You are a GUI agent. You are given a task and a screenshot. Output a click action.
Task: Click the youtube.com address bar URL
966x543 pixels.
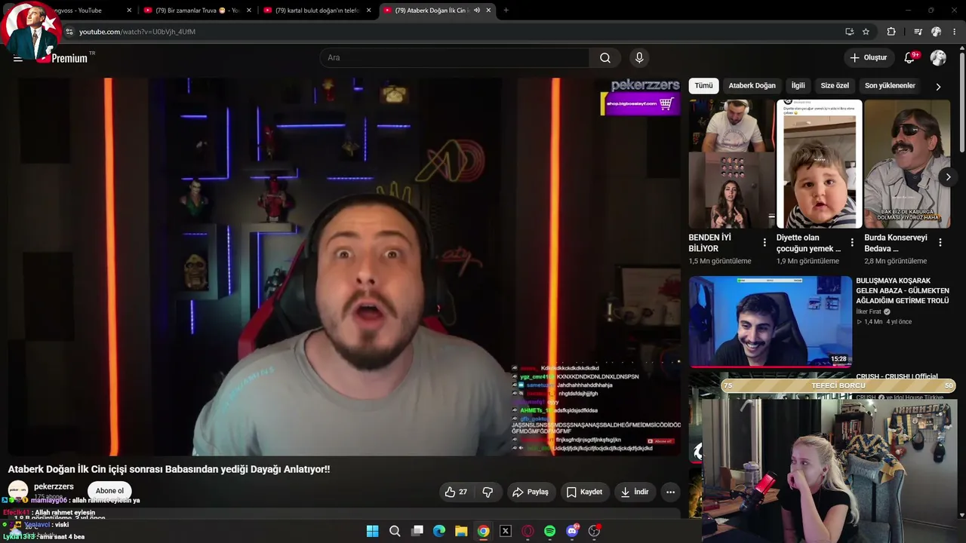(137, 32)
